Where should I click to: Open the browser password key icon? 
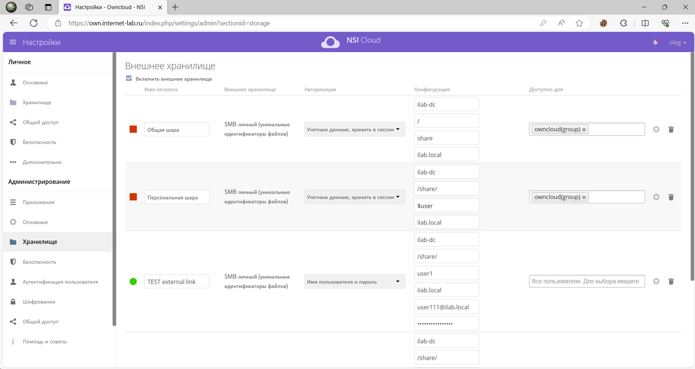(543, 23)
